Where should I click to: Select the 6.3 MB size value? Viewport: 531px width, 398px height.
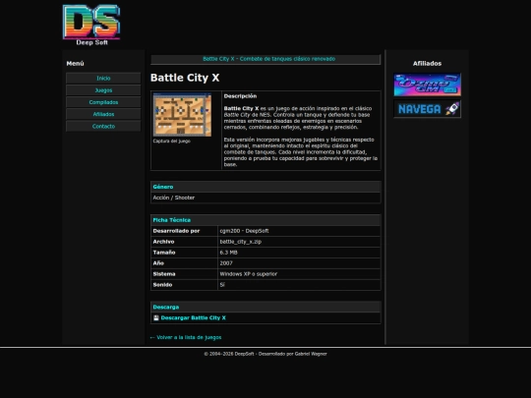click(228, 253)
